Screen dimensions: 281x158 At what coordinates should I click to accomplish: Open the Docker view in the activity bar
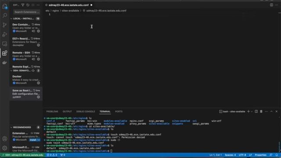click(5, 62)
